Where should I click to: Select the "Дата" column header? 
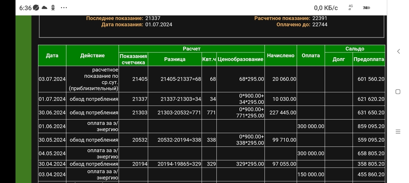point(52,55)
